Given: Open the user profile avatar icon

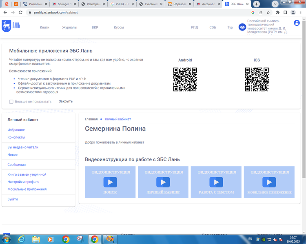Looking at the screenshot, I should pos(297,23).
